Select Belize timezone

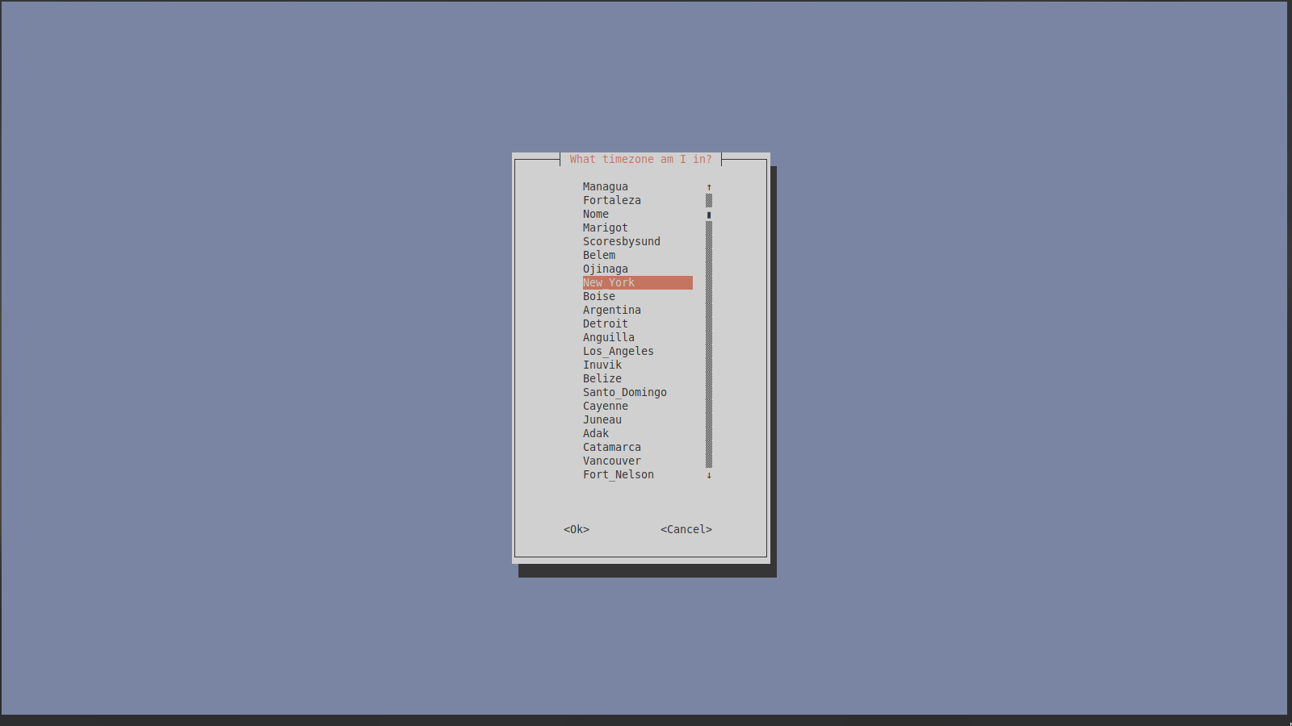pyautogui.click(x=602, y=378)
